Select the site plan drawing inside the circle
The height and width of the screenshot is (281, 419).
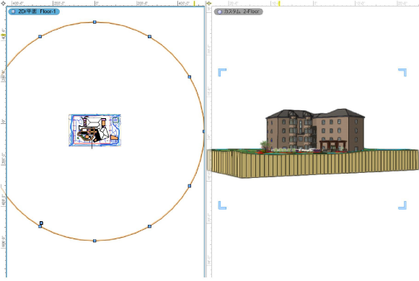[x=95, y=130]
